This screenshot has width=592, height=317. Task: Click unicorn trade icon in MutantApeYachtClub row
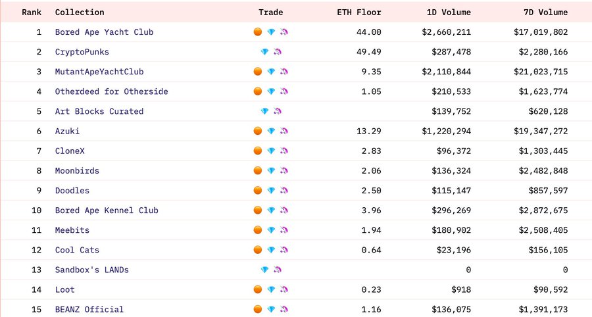(x=284, y=72)
